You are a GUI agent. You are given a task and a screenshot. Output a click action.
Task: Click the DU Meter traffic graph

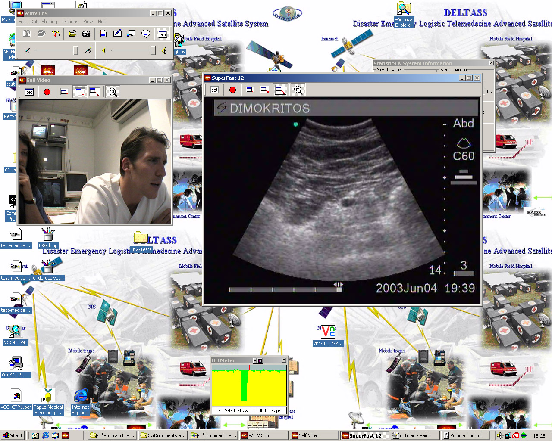point(249,385)
